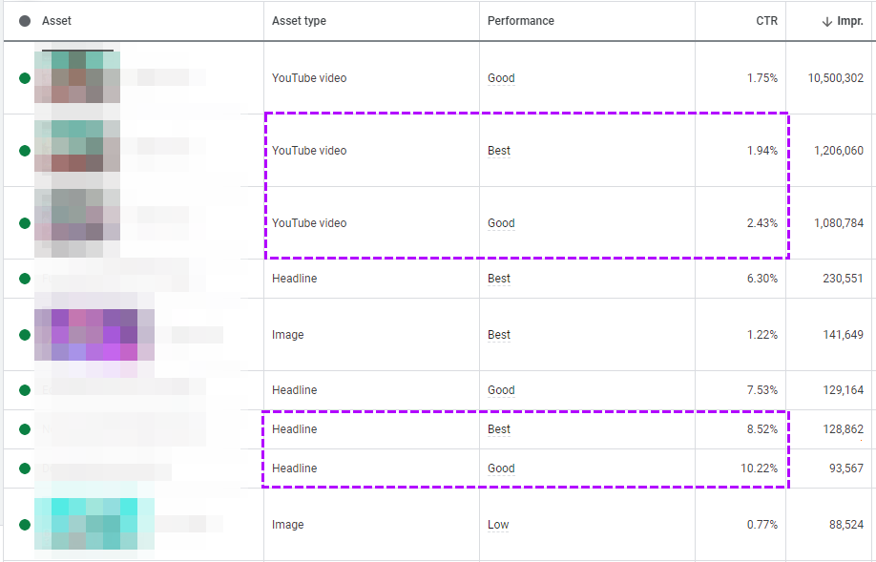Sort table by Asset type header
Screen dimensions: 876x562
[x=299, y=21]
